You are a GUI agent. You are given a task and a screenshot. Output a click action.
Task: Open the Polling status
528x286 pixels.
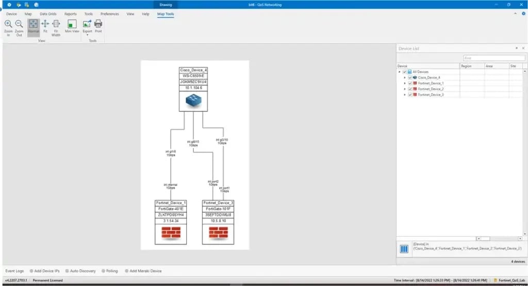click(x=110, y=271)
